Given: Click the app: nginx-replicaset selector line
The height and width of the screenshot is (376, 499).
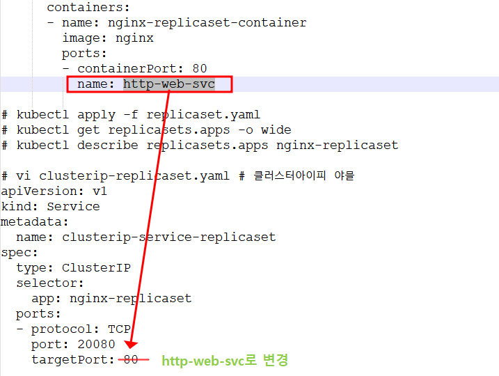Looking at the screenshot, I should click(112, 298).
